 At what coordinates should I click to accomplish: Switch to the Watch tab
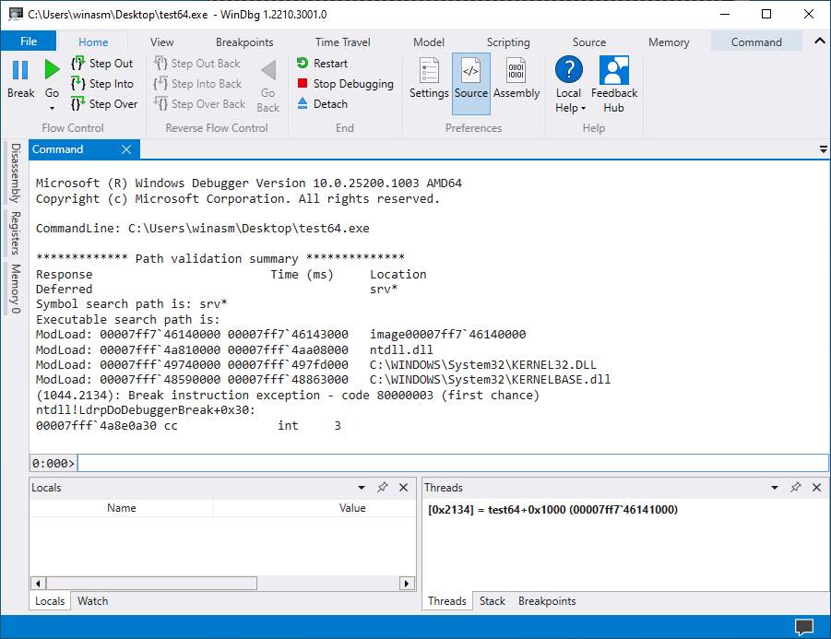[x=92, y=601]
